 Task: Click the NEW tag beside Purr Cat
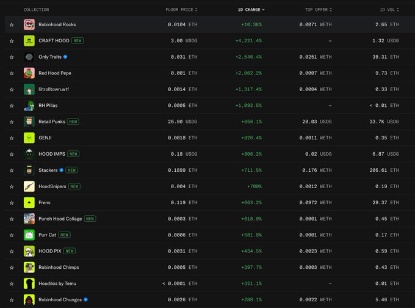(64, 235)
